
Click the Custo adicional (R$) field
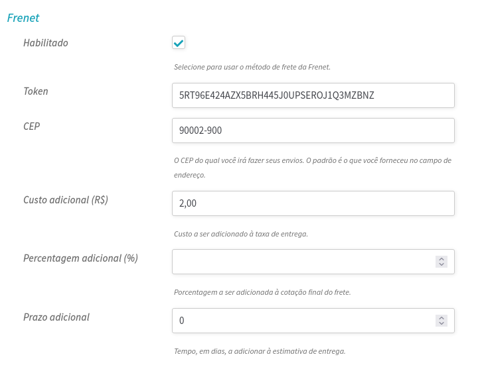(x=312, y=203)
